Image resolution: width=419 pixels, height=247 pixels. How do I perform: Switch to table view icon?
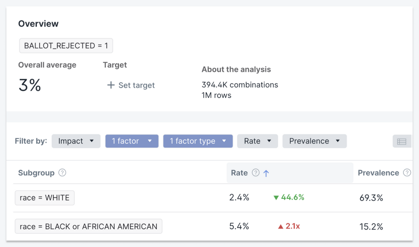click(401, 141)
